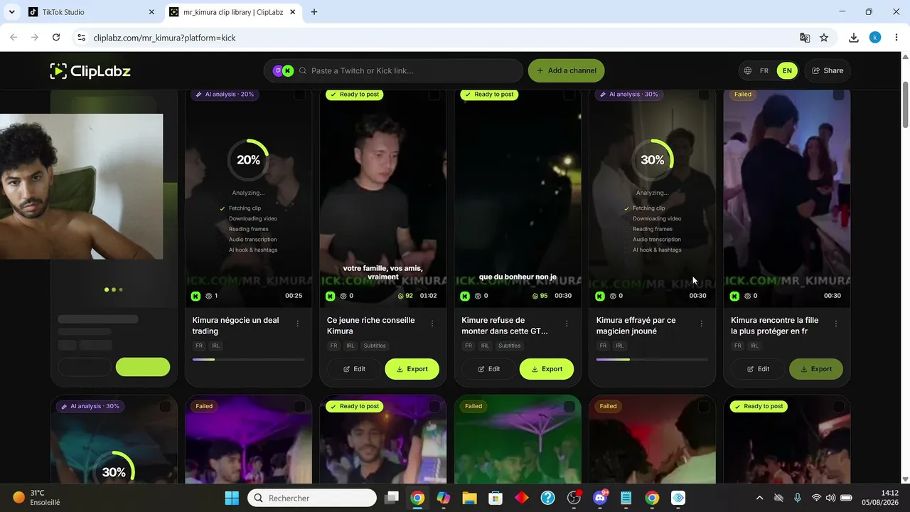Open options menu for 'Kimura négocie un deal trading'
The image size is (910, 512).
(x=298, y=324)
